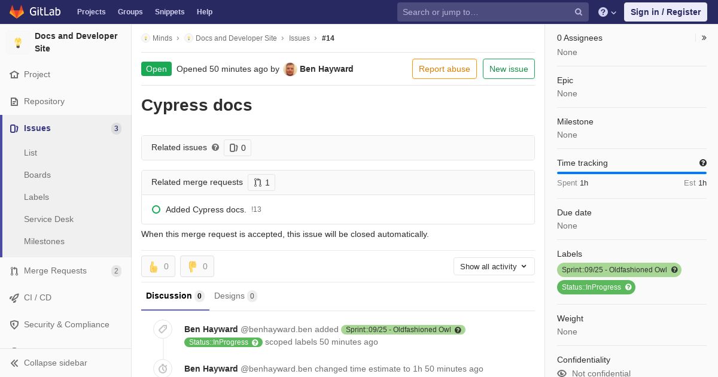Click the Time tracking help icon

(x=703, y=163)
